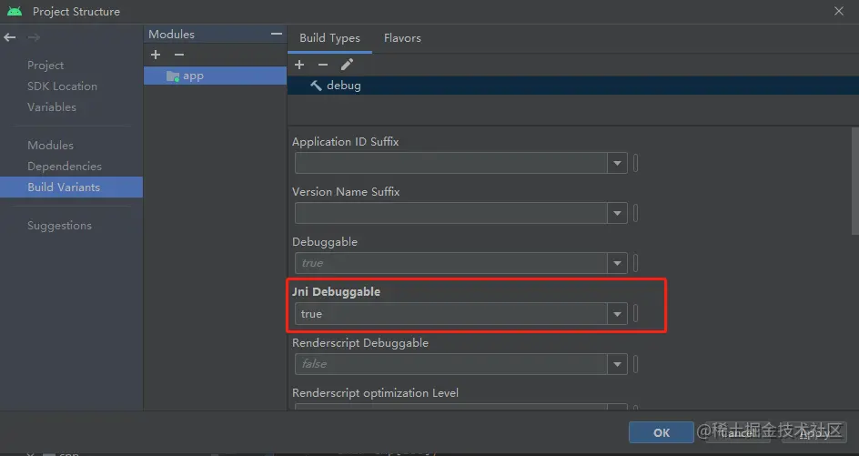Click the Debuggable value field

[451, 263]
